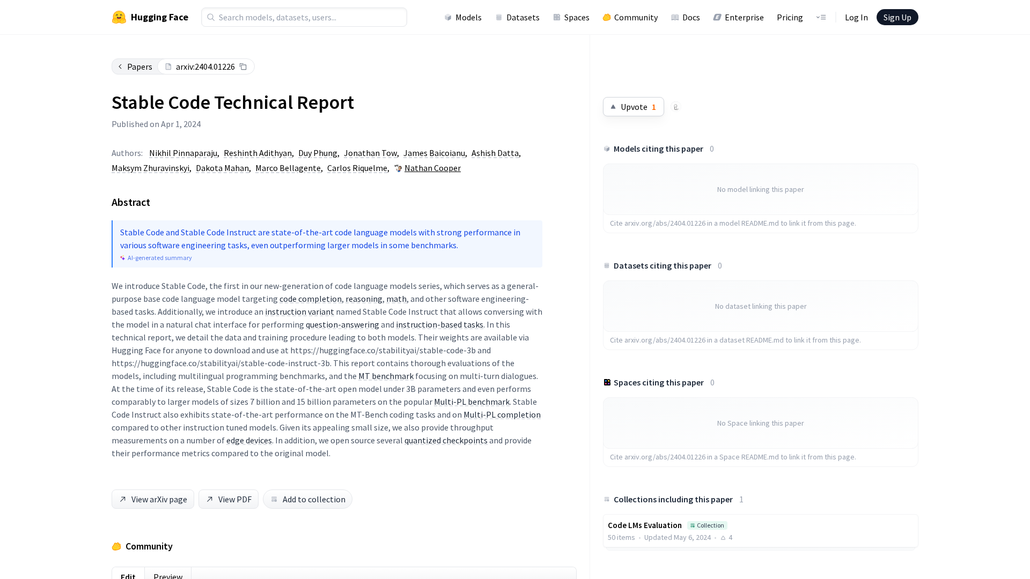Open the Models nav item
Viewport: 1030px width, 579px height.
tap(463, 17)
